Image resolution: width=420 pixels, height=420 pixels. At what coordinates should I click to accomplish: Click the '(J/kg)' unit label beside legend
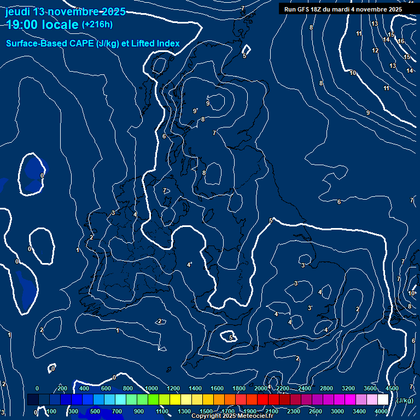405,400
